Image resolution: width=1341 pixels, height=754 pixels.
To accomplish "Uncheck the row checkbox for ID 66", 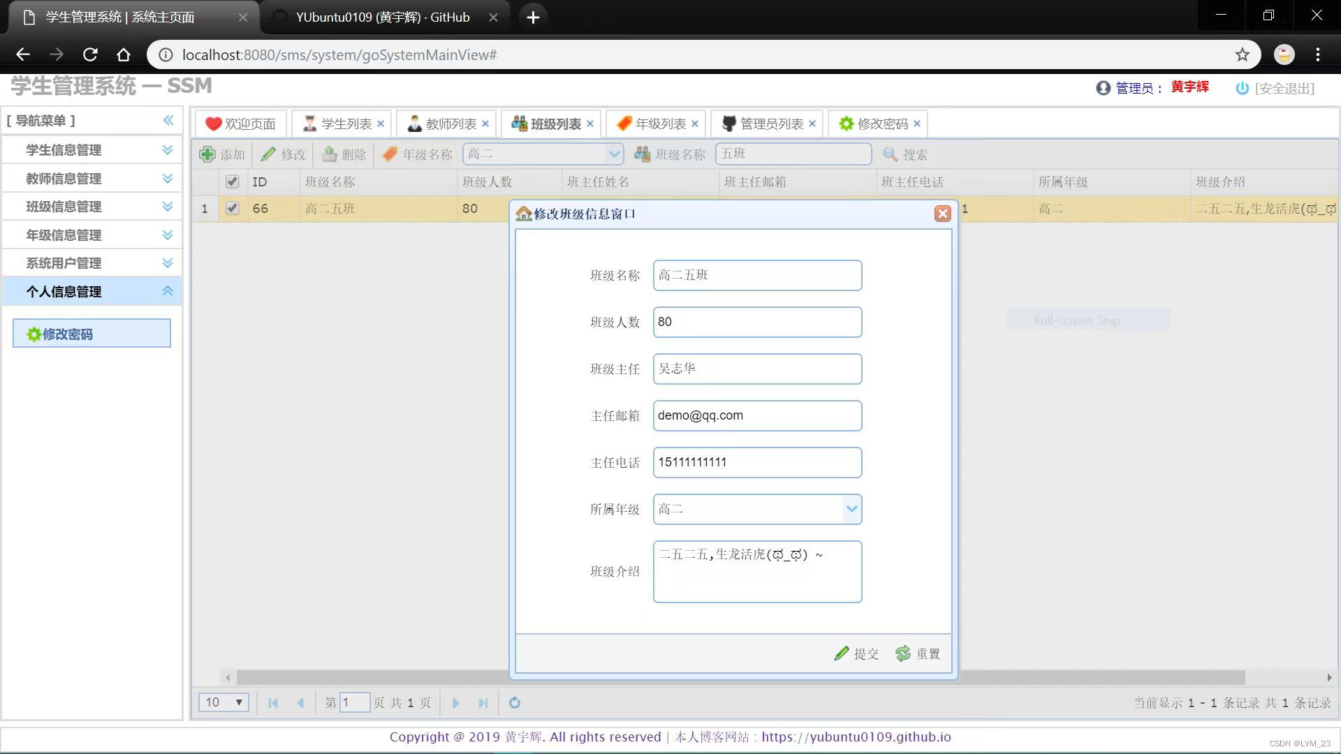I will coord(233,208).
